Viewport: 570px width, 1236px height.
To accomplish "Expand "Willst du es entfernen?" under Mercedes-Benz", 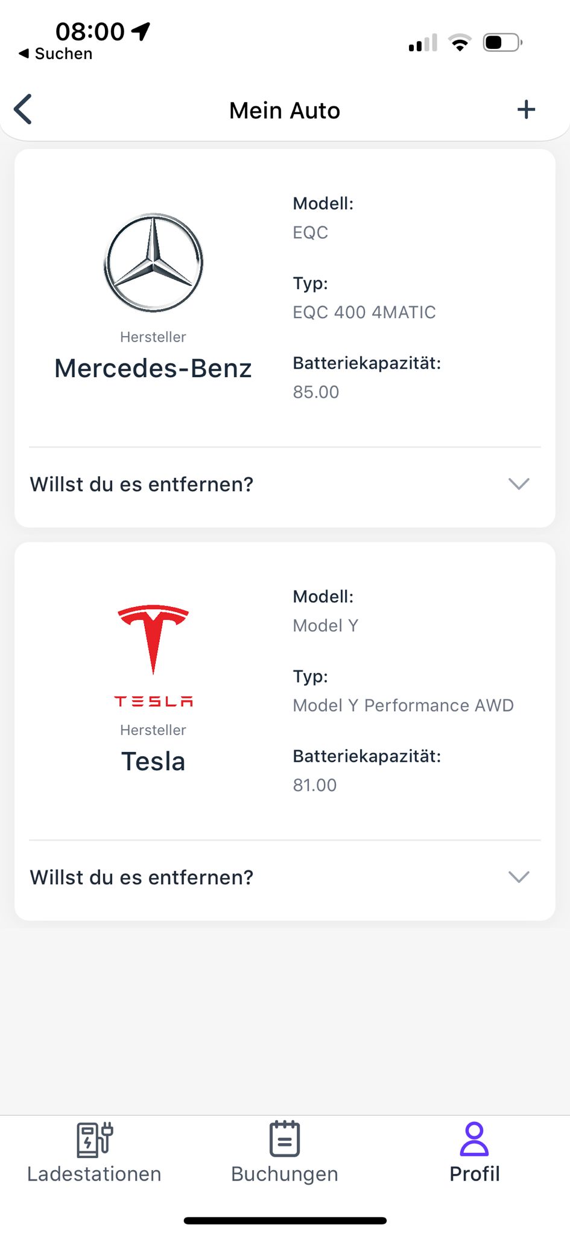I will (x=142, y=484).
